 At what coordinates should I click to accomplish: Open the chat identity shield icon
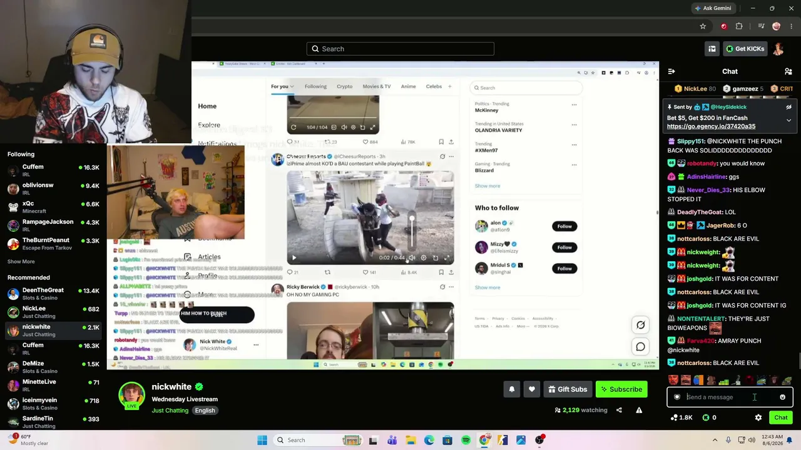pos(676,397)
